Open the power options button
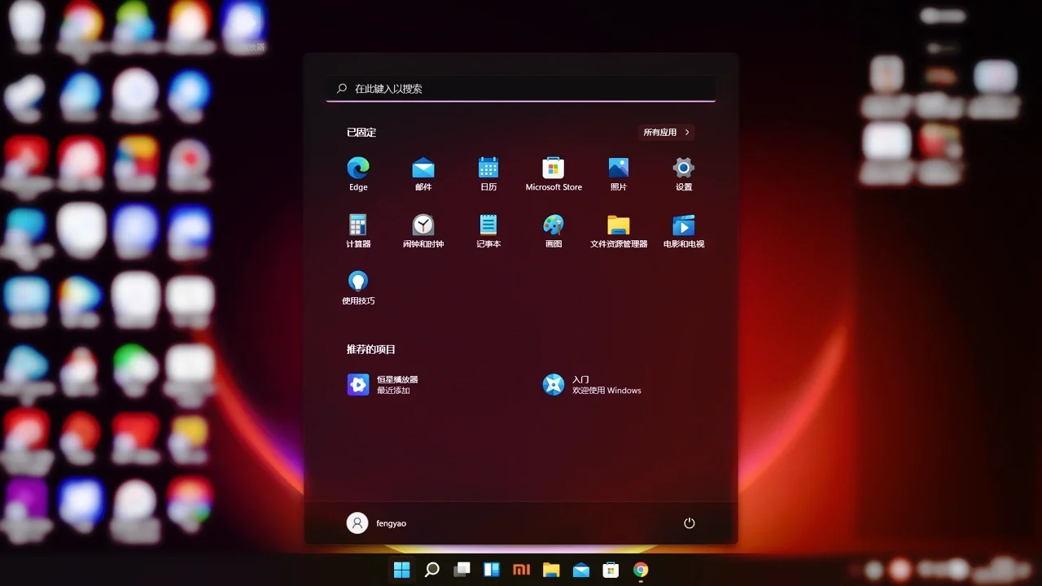 690,523
